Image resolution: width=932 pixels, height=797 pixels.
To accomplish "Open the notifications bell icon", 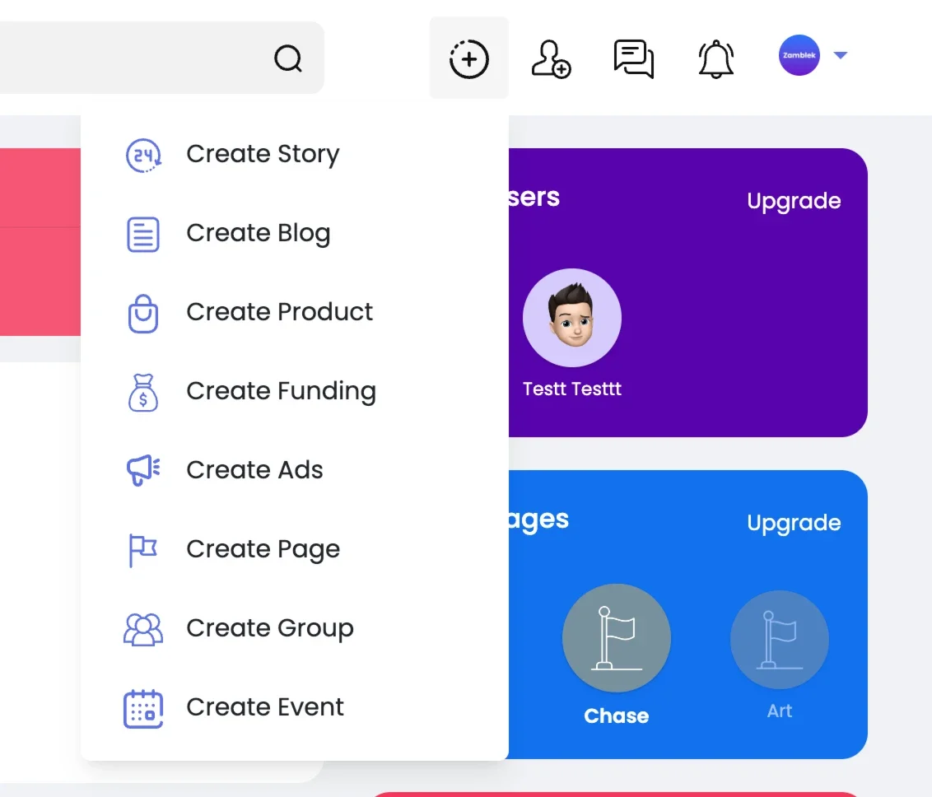I will [715, 58].
